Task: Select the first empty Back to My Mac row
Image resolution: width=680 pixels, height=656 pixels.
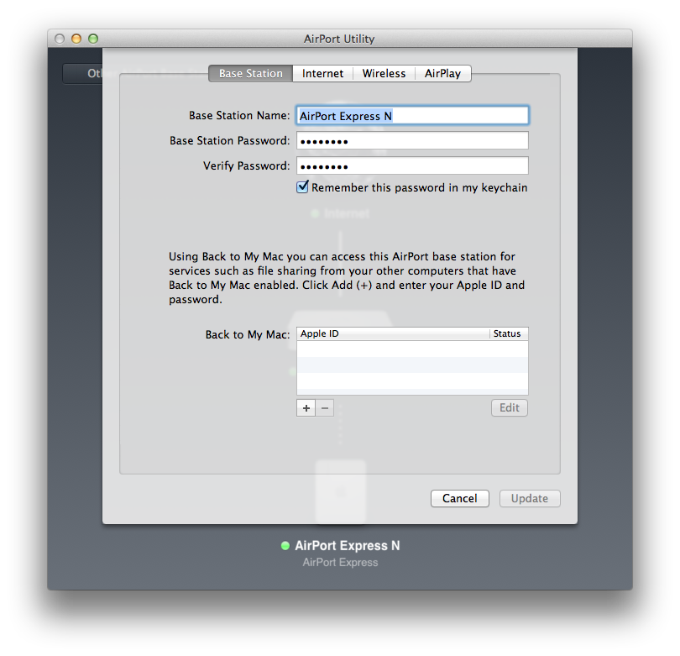Action: (412, 349)
